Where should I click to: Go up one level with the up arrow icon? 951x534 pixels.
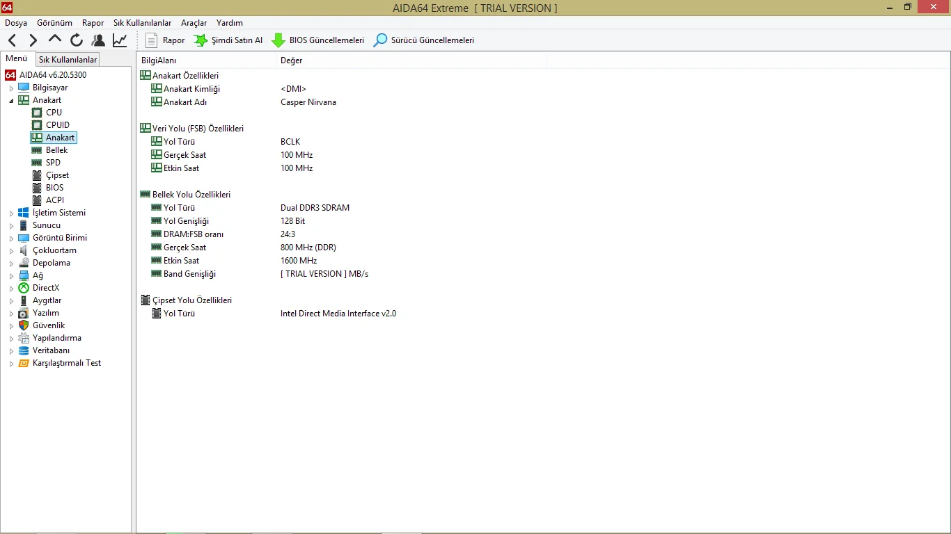coord(55,40)
